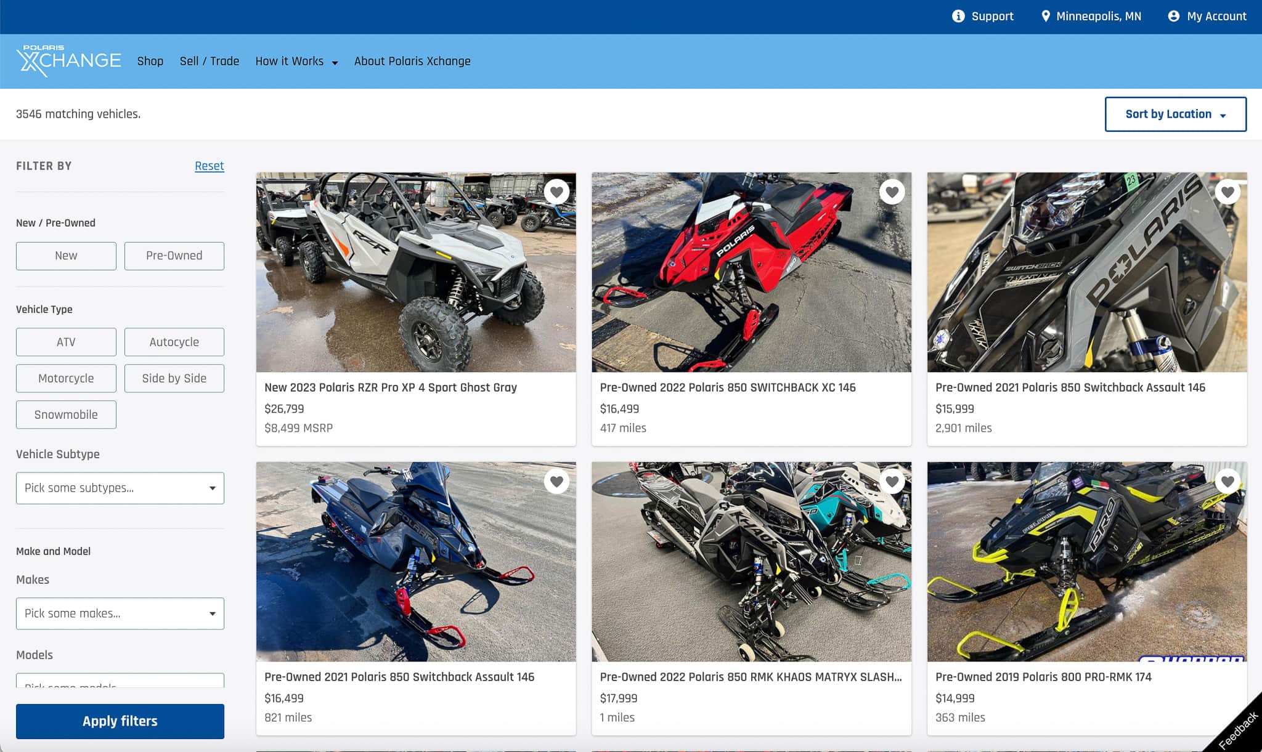Click the Support info icon

pos(958,16)
